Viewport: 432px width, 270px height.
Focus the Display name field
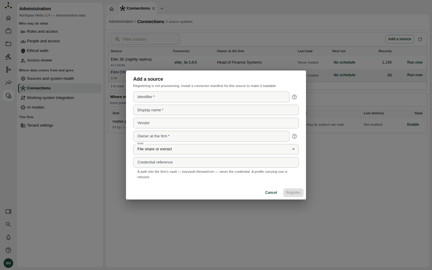216,110
